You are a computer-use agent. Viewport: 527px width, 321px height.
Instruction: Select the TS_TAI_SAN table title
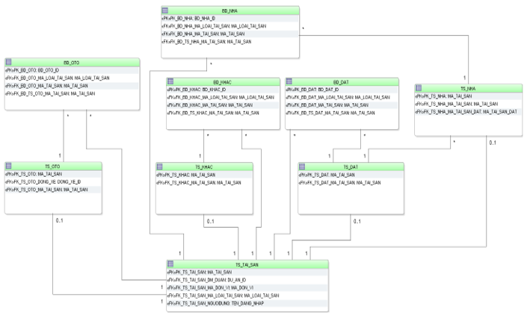[246, 264]
